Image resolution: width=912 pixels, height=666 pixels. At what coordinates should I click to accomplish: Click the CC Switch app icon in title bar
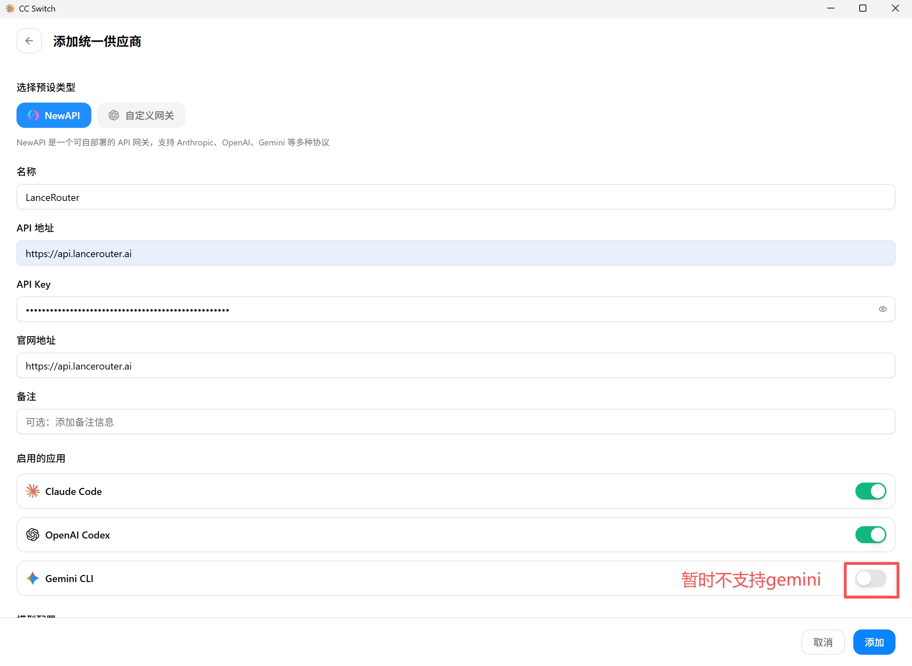(10, 8)
